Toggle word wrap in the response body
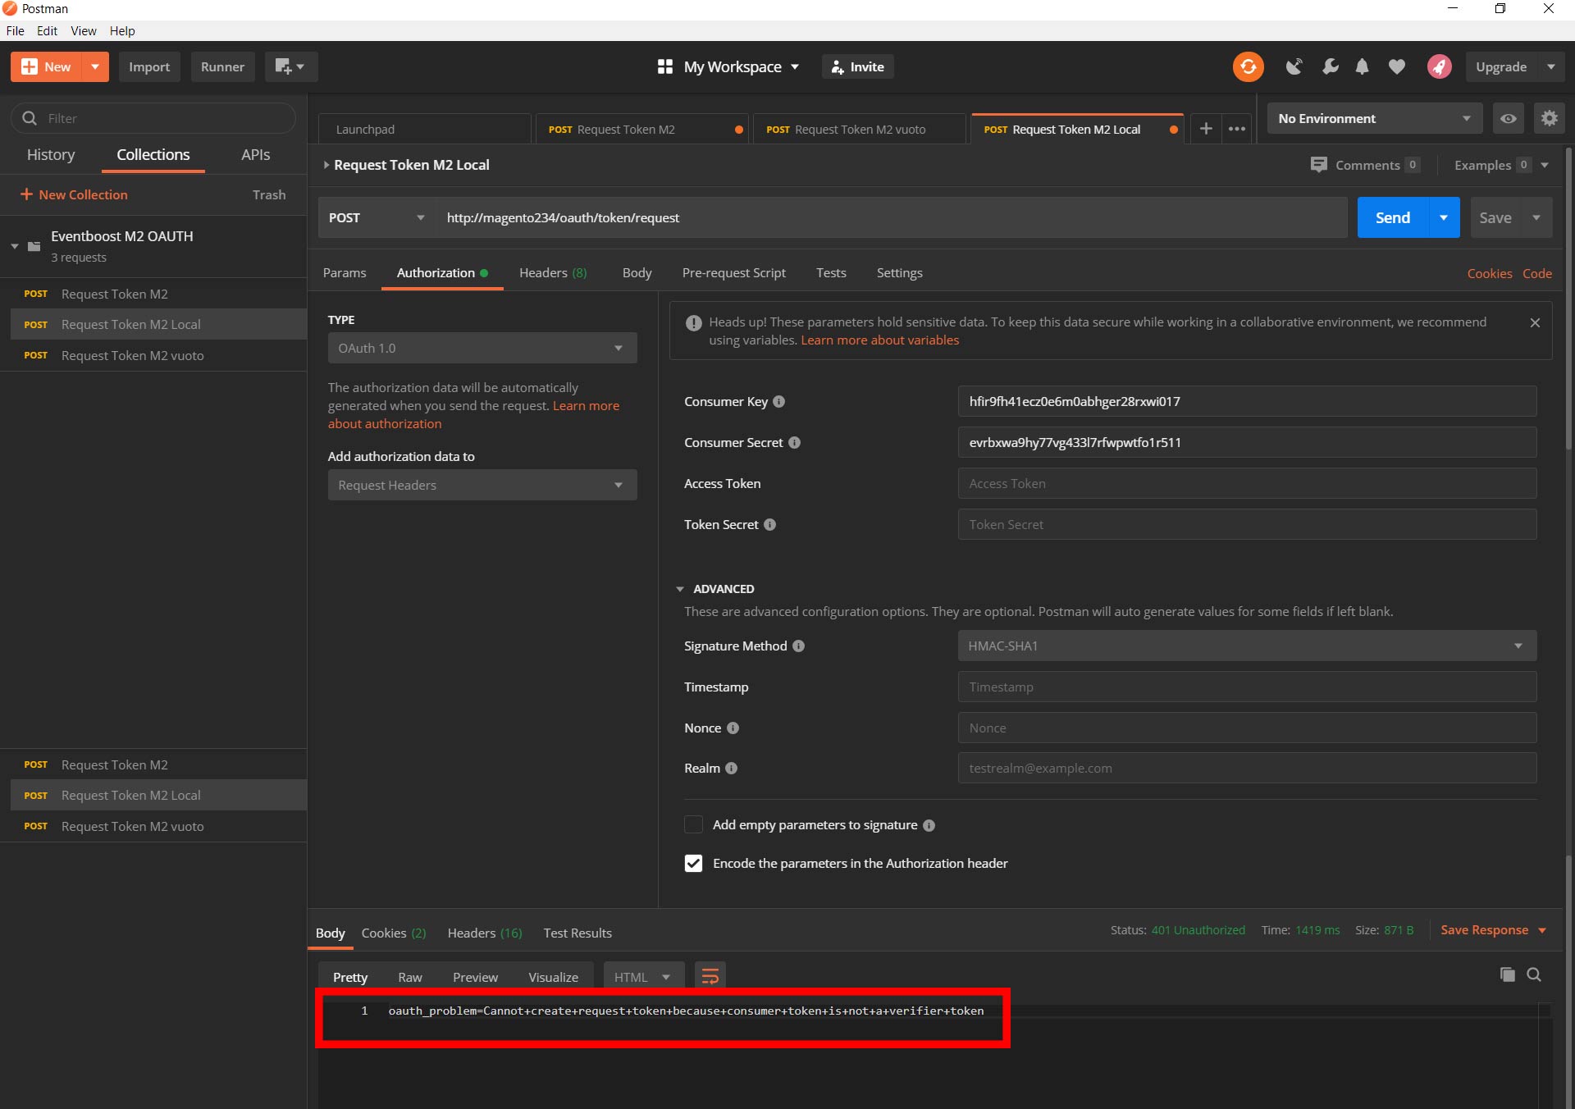The width and height of the screenshot is (1575, 1109). click(x=710, y=976)
